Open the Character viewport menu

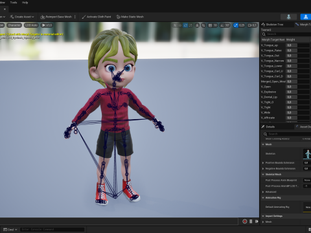(14, 25)
